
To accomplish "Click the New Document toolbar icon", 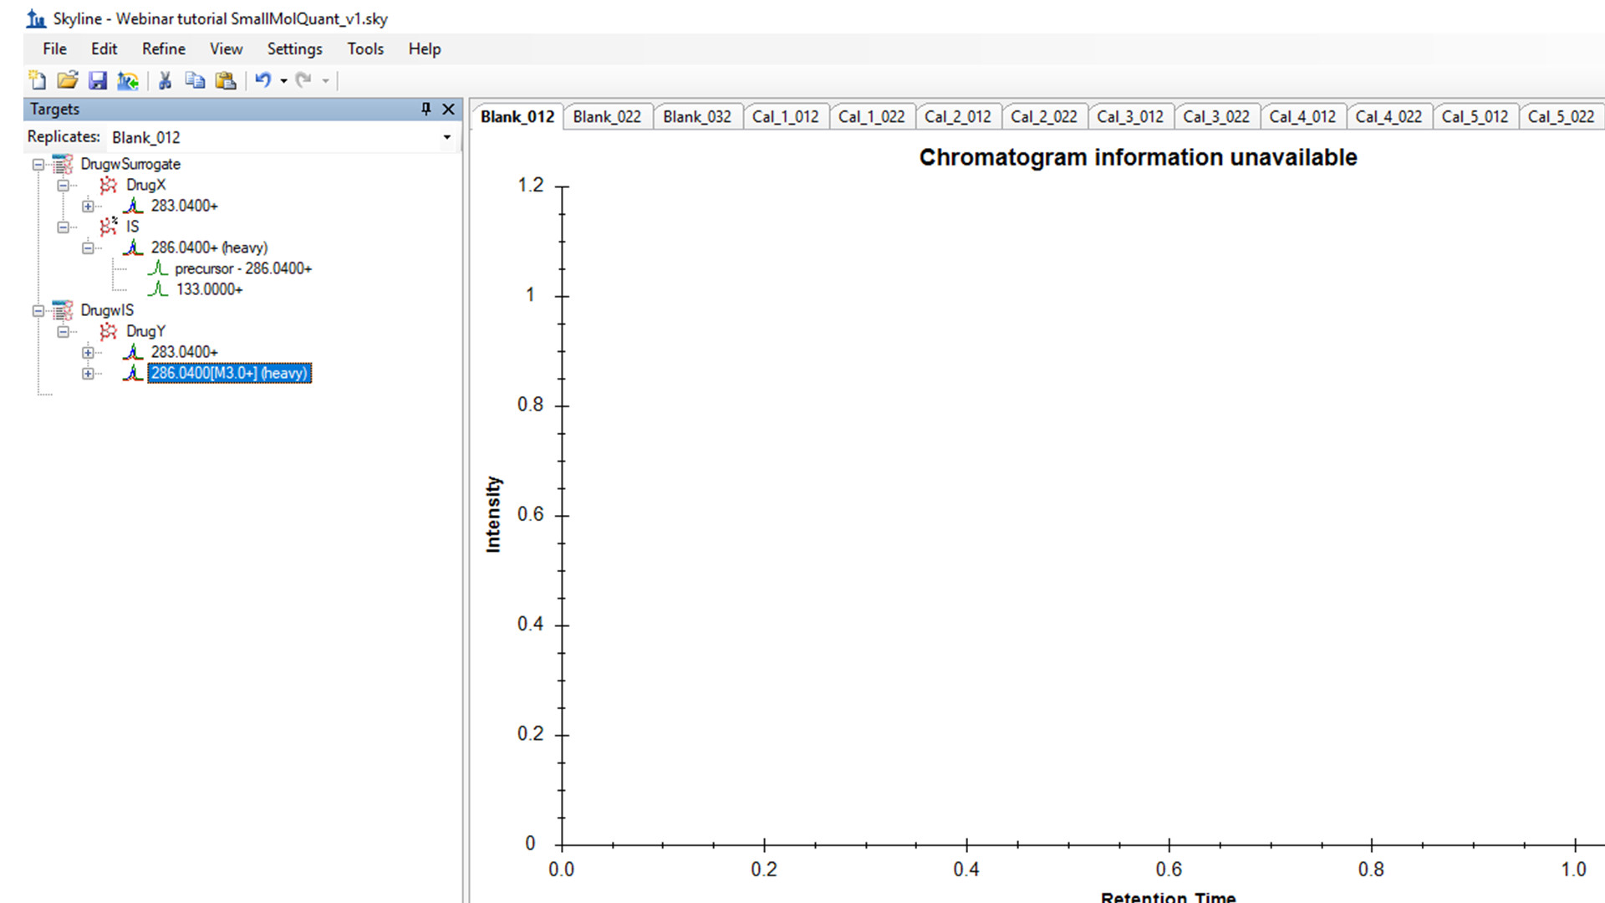I will pyautogui.click(x=38, y=80).
